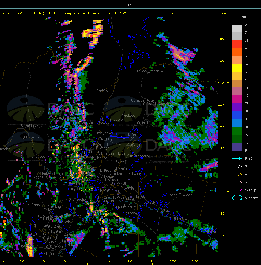Screen dimensions: 261x265
Task: Click the '-40' tick on the horizontal axis
Action: point(21,261)
